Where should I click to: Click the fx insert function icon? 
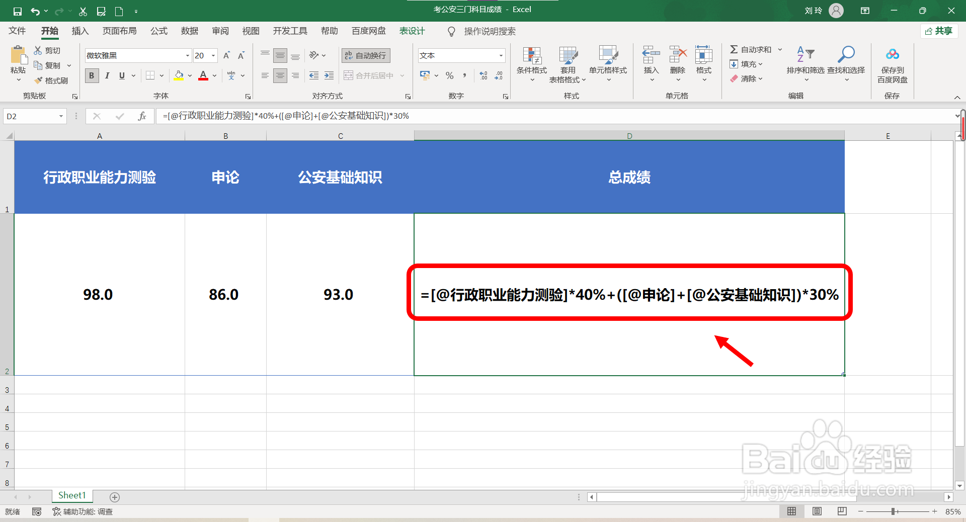142,116
